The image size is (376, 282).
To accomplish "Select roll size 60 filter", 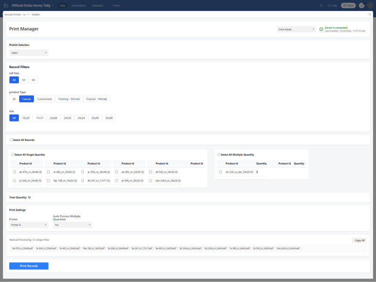I will point(33,80).
